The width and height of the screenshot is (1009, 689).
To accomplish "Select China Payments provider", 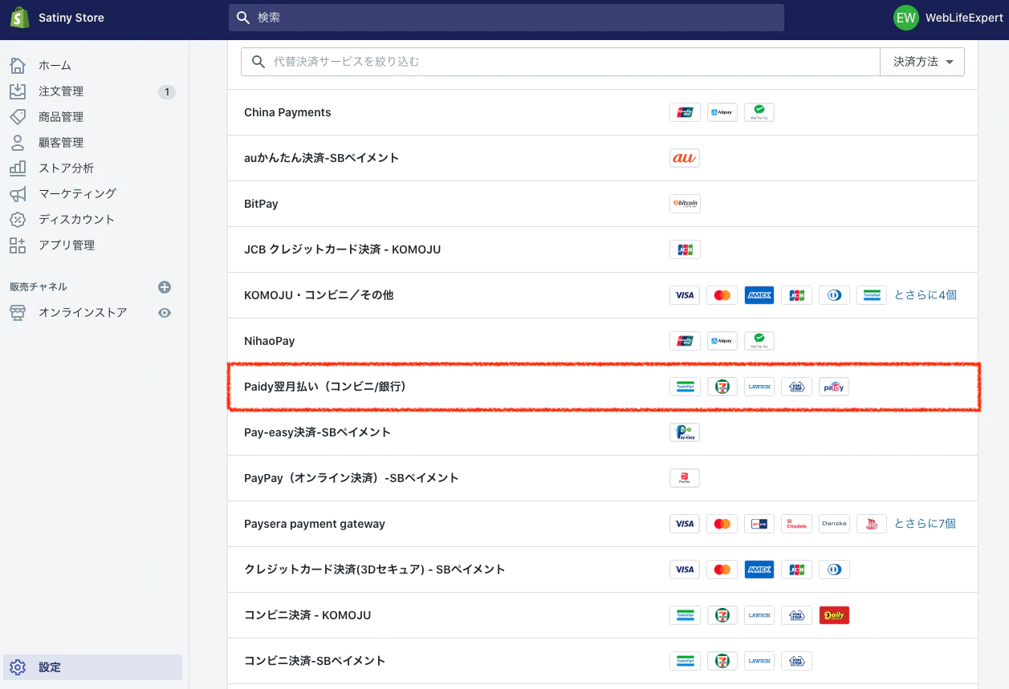I will click(x=287, y=112).
